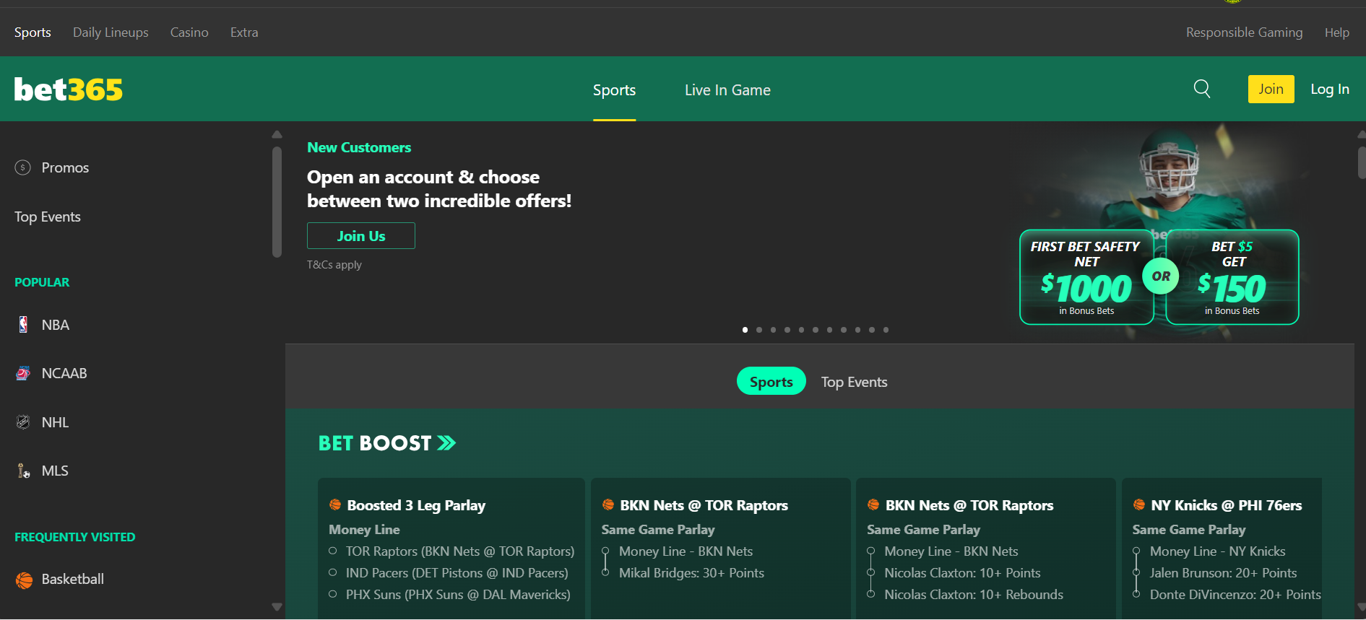
Task: Jump to the last carousel dot
Action: pyautogui.click(x=886, y=330)
